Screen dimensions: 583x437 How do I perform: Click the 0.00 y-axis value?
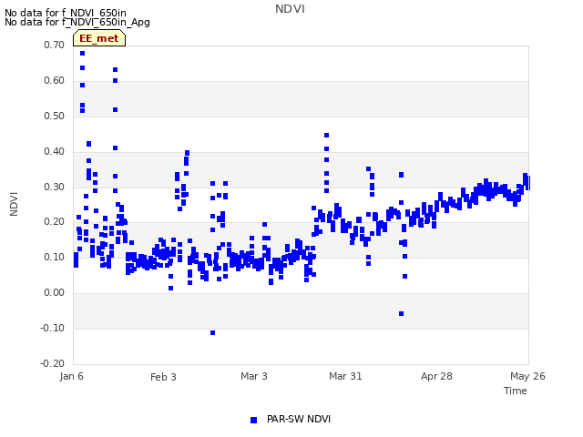[x=54, y=293]
